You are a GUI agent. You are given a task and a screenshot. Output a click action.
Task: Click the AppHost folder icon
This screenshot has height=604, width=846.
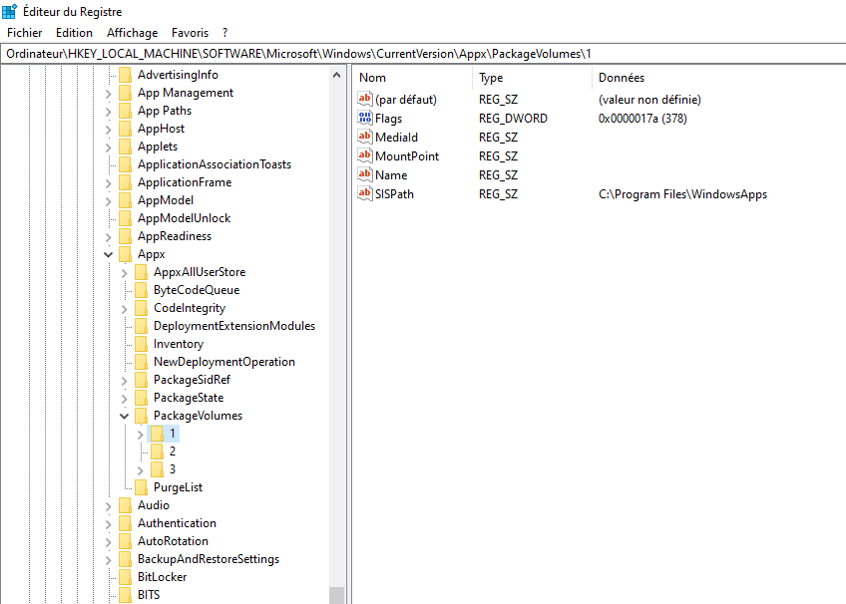(125, 129)
